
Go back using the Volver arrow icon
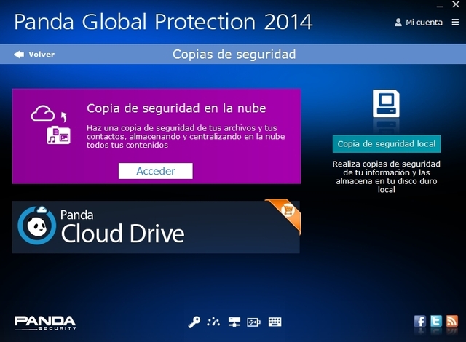click(x=19, y=55)
